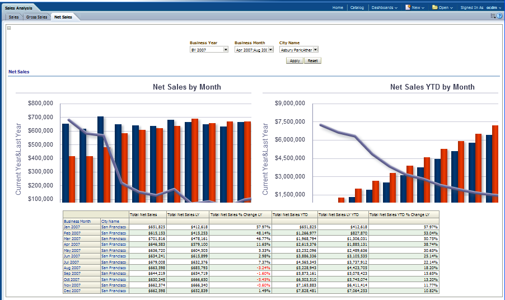505x300 pixels.
Task: Click the Jun 2007 month link
Action: (x=72, y=256)
